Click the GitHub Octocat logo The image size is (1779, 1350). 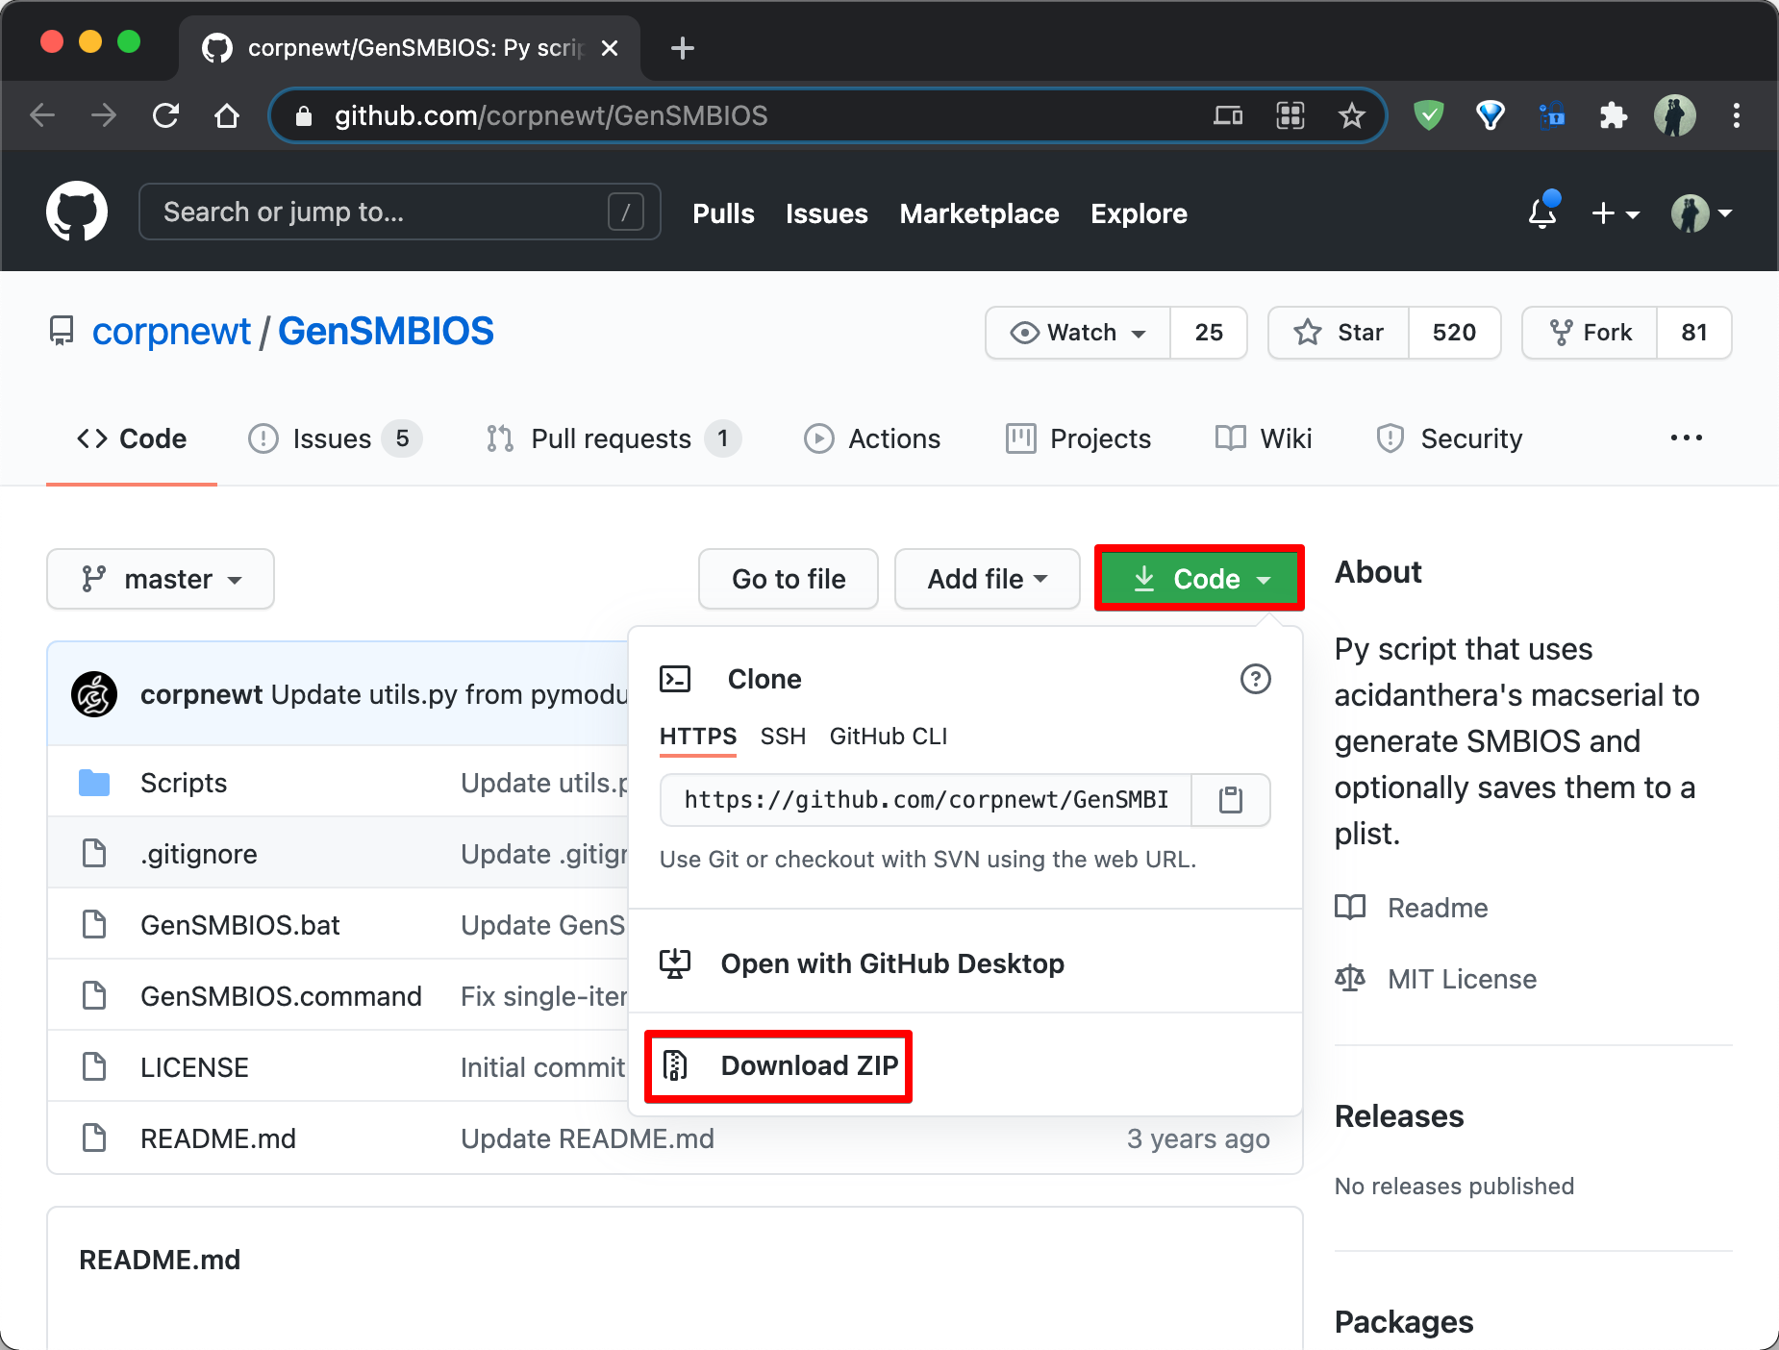point(77,212)
